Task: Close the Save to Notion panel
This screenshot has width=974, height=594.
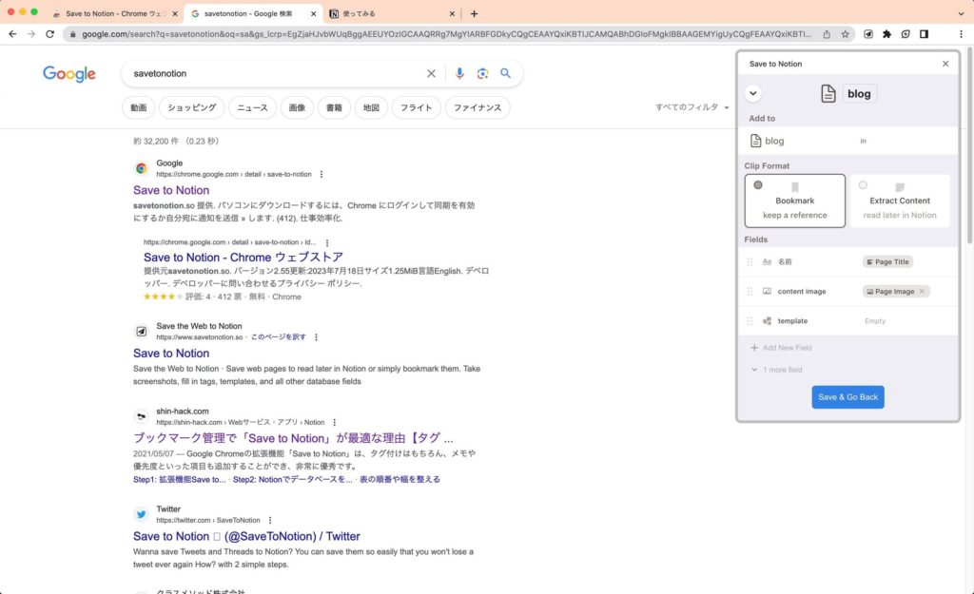Action: click(x=945, y=64)
